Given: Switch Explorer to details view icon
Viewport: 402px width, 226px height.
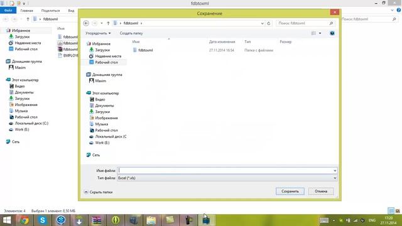Looking at the screenshot, I should click(391, 211).
